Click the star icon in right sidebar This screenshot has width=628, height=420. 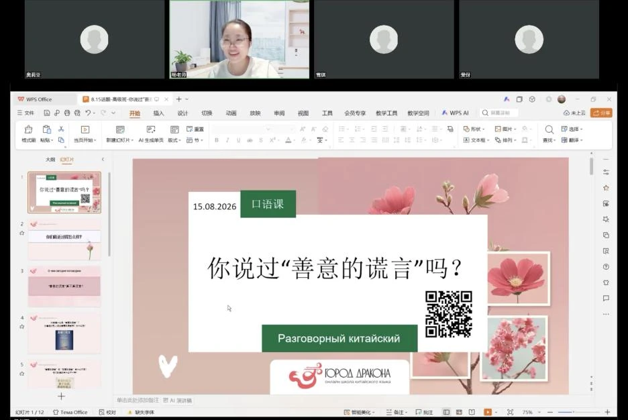click(x=606, y=188)
